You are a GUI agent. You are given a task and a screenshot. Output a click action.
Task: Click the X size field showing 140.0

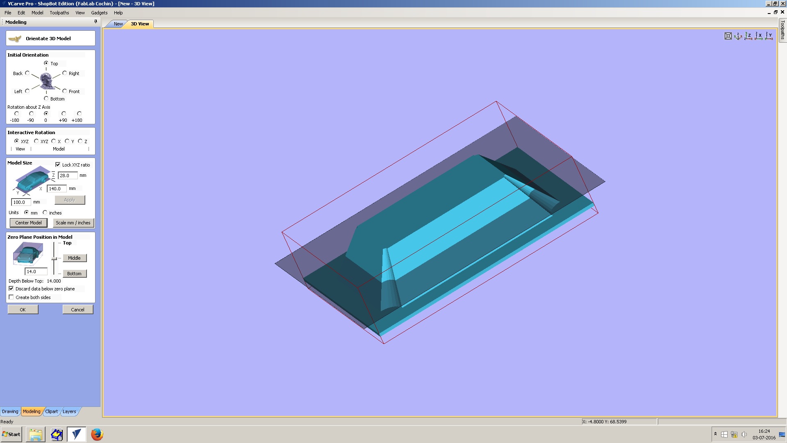click(57, 189)
